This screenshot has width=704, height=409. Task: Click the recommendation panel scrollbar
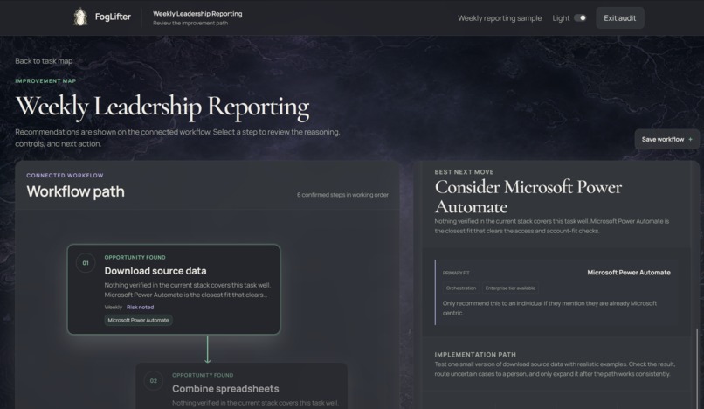pos(697,369)
